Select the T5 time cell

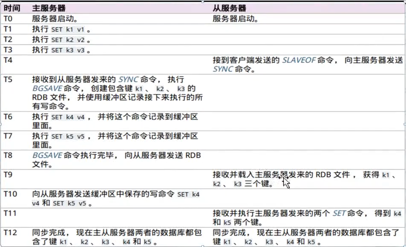[8, 79]
